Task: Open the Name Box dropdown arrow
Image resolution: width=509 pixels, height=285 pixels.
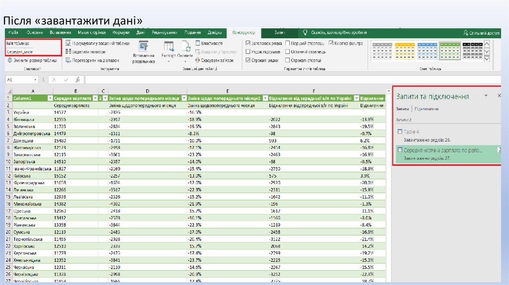Action: point(35,79)
